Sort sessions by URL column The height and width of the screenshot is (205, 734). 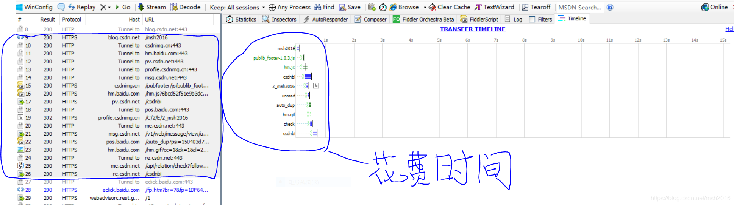pos(178,19)
